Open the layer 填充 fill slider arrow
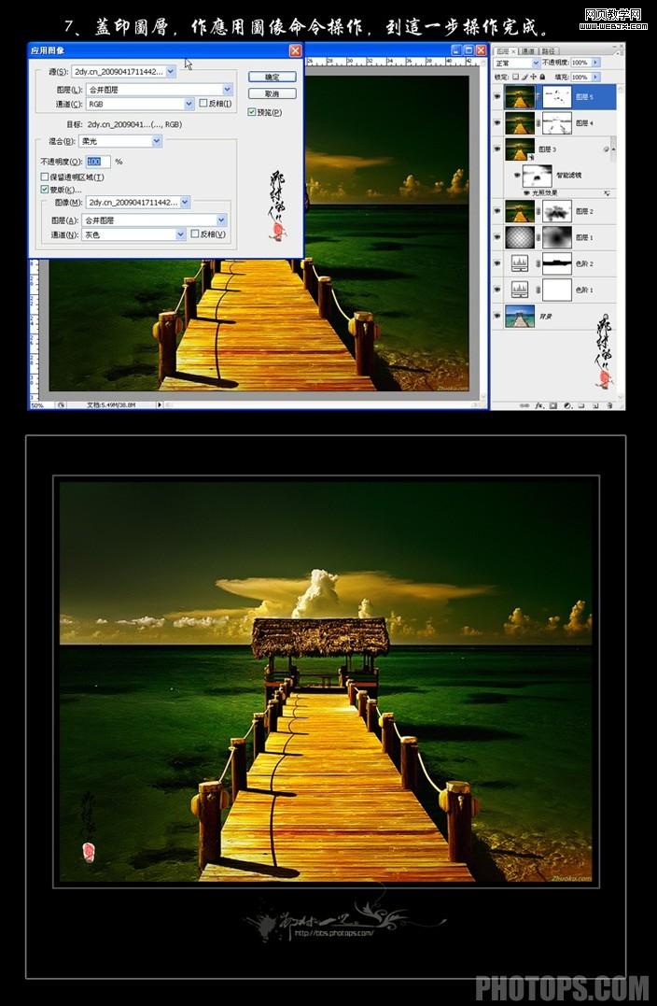The image size is (657, 1006). pos(596,77)
